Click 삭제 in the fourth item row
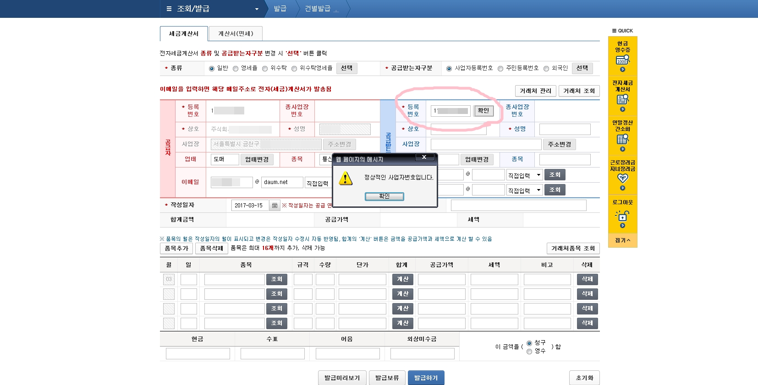 click(587, 323)
